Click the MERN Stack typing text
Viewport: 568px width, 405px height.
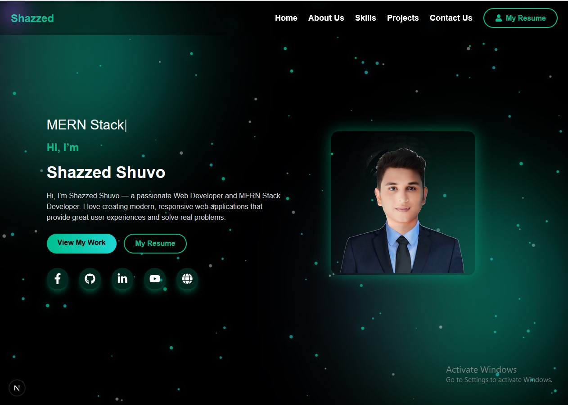pos(86,125)
